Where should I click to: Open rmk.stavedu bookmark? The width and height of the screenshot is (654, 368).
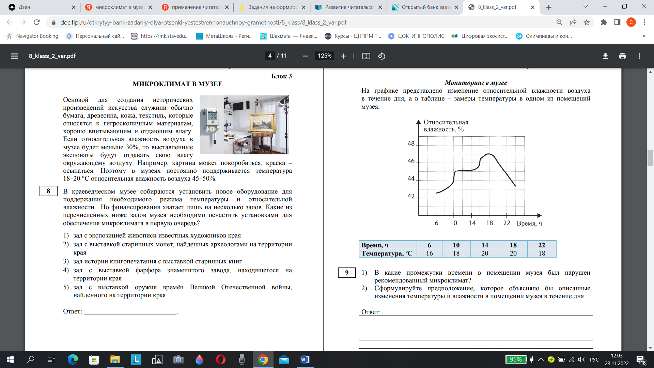coord(160,36)
